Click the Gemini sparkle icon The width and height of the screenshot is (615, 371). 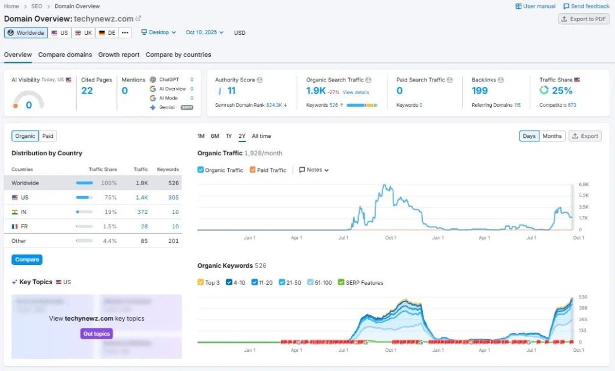coord(153,107)
